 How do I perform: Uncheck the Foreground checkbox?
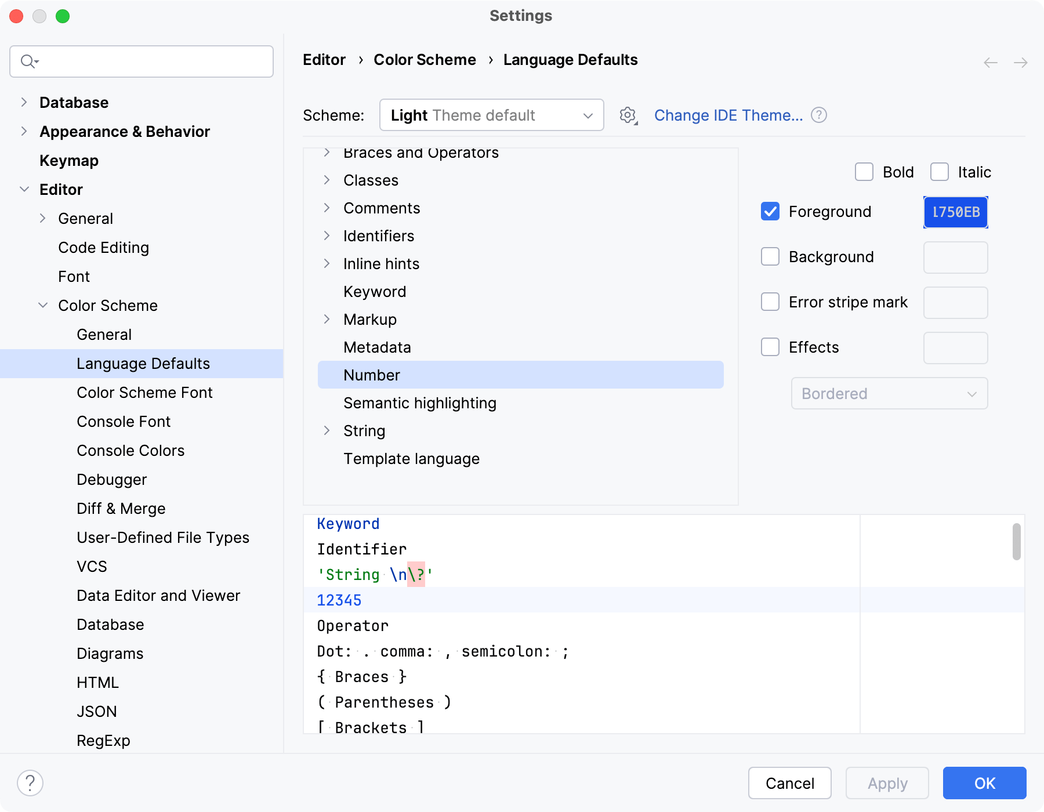[770, 212]
